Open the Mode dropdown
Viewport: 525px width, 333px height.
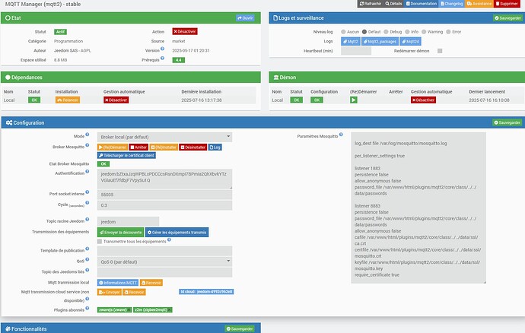(164, 137)
